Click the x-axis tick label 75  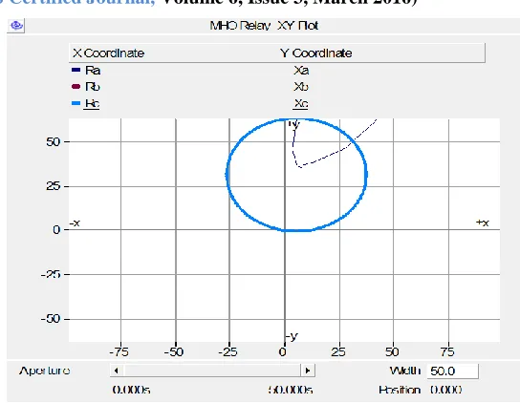(x=447, y=351)
